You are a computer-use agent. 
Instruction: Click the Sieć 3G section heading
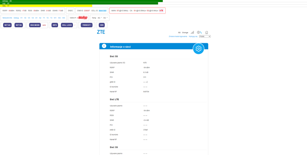click(114, 147)
